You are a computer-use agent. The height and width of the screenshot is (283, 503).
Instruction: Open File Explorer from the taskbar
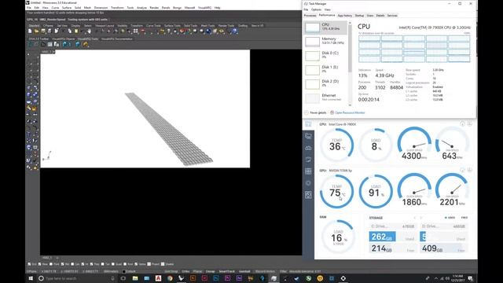pyautogui.click(x=135, y=278)
